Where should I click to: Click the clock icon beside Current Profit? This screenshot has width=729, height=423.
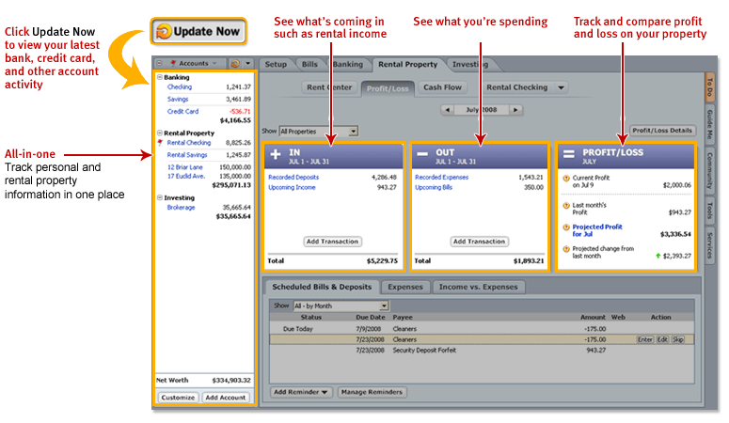566,178
